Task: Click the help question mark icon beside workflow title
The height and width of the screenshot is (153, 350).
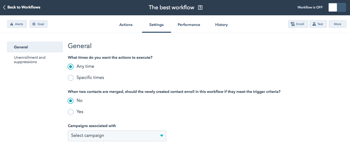Action: [200, 8]
